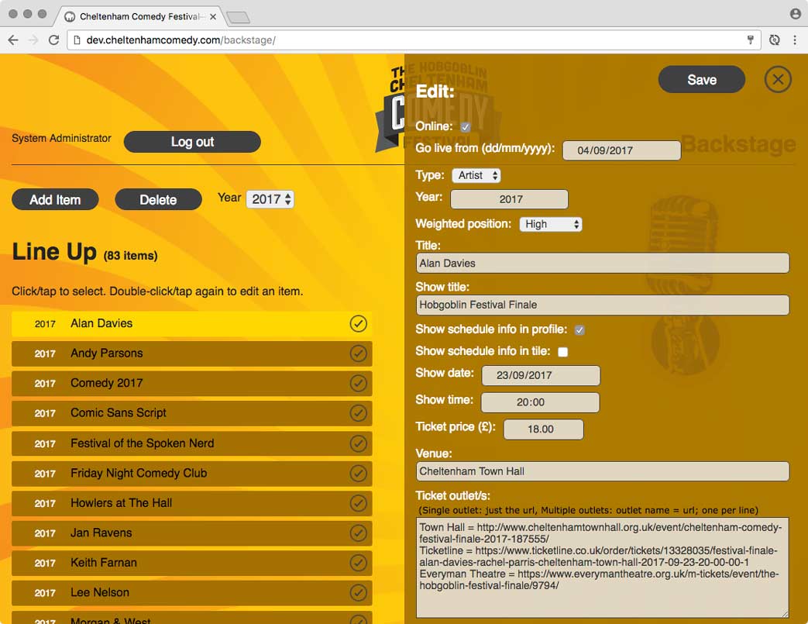The width and height of the screenshot is (808, 624).
Task: Toggle check circle for Howlers at The Hall
Action: click(x=358, y=503)
